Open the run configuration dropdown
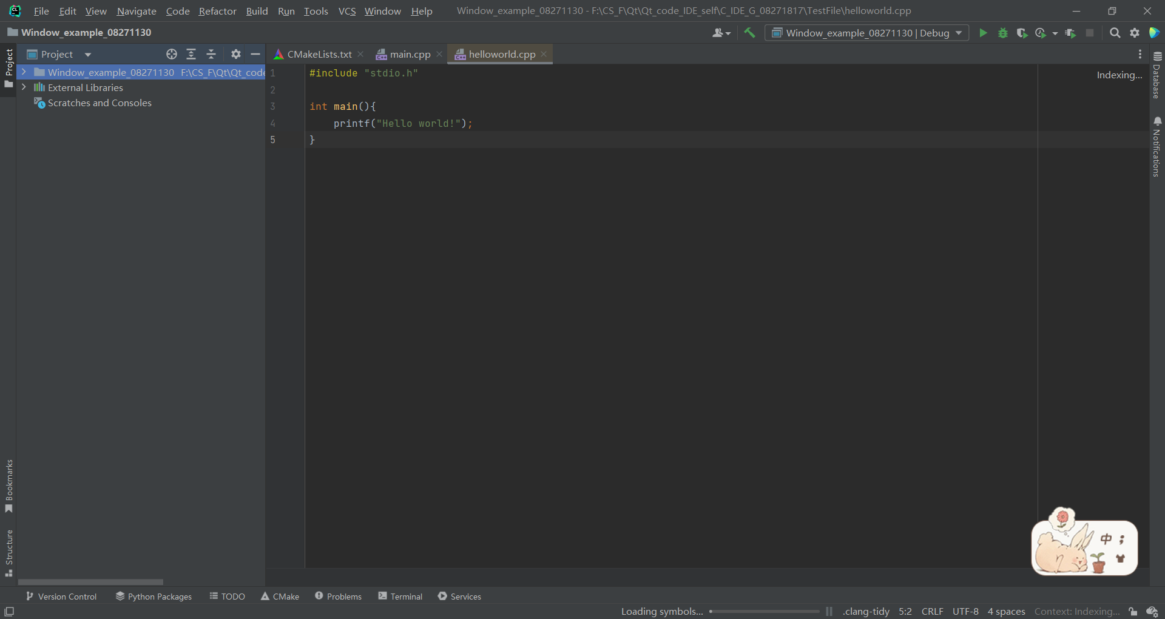1165x619 pixels. coord(959,33)
